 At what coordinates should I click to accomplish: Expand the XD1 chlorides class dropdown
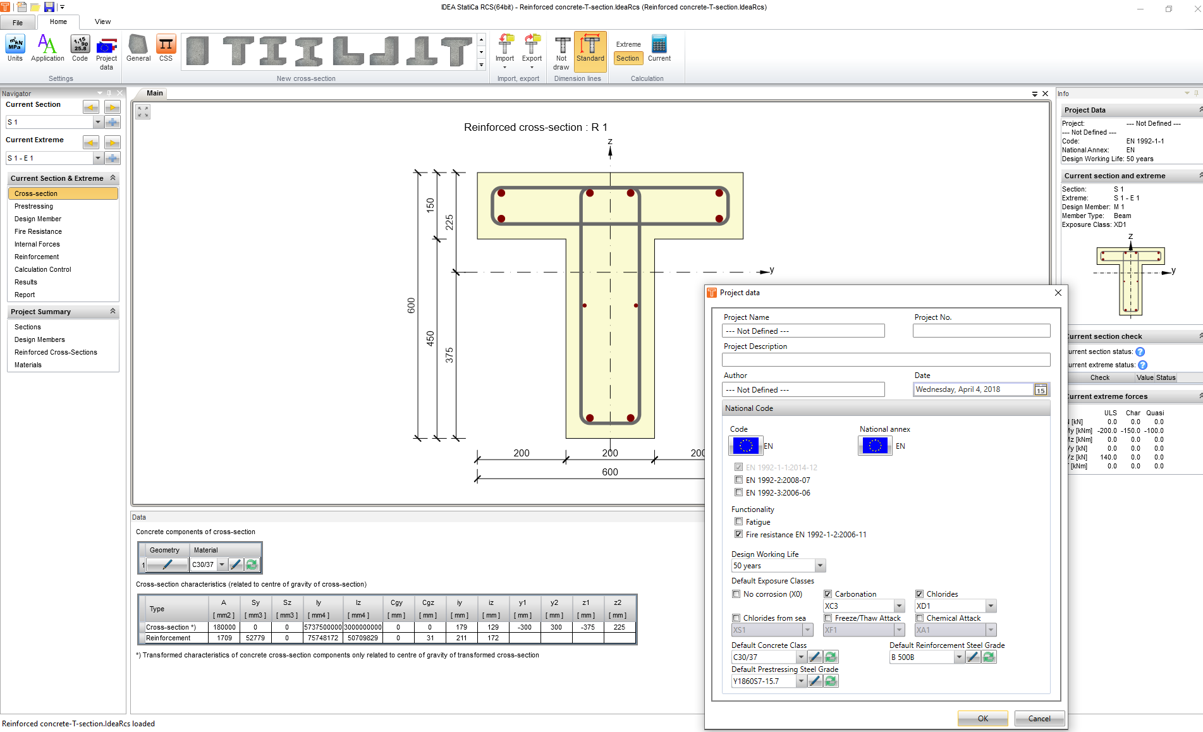[x=991, y=606]
